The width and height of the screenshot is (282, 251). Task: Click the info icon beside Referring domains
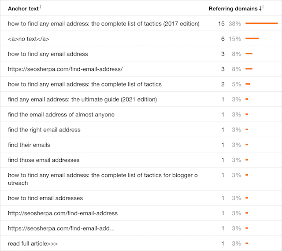(x=263, y=7)
